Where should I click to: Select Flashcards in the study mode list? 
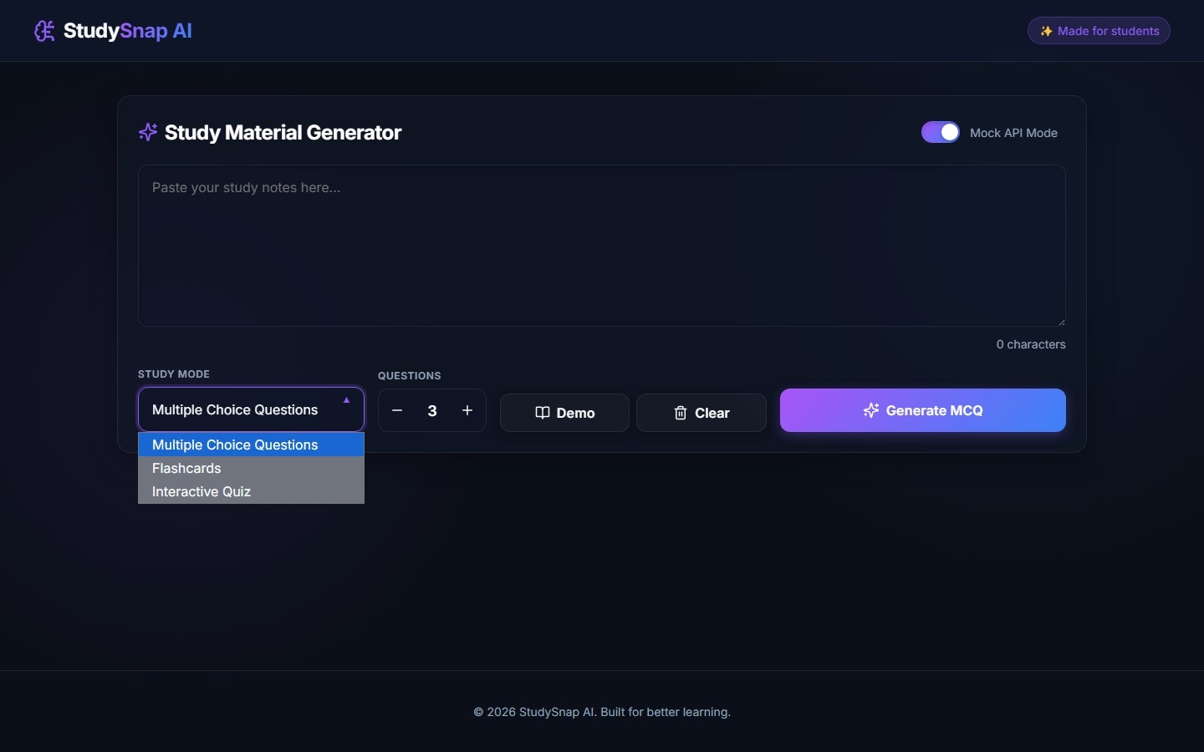pos(186,468)
